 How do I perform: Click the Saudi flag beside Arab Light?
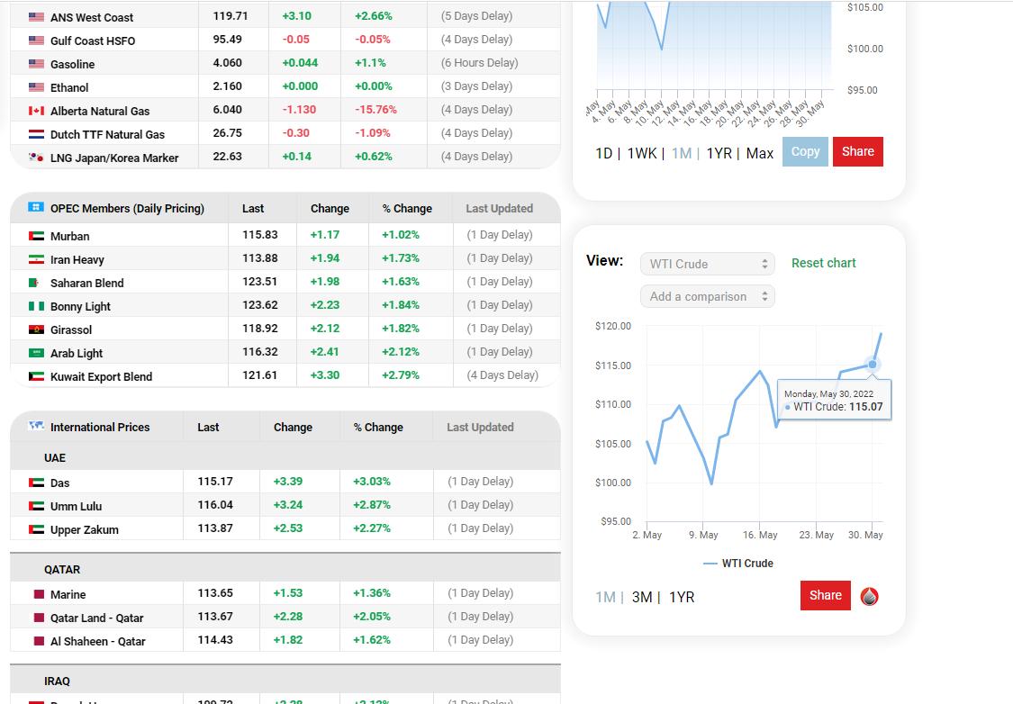click(x=36, y=353)
